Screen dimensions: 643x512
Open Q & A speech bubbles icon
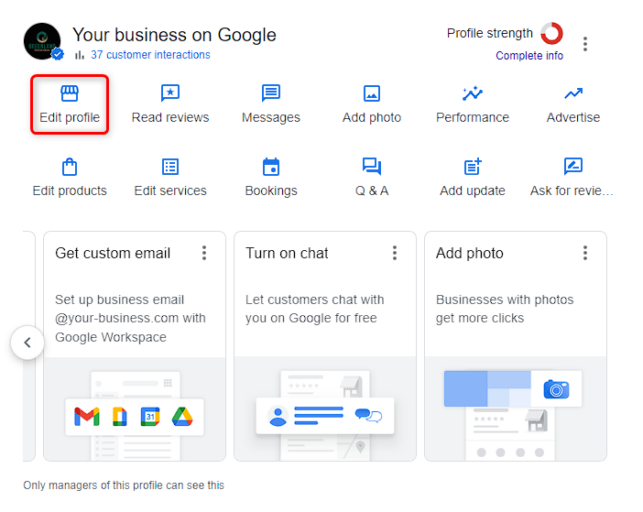point(372,167)
